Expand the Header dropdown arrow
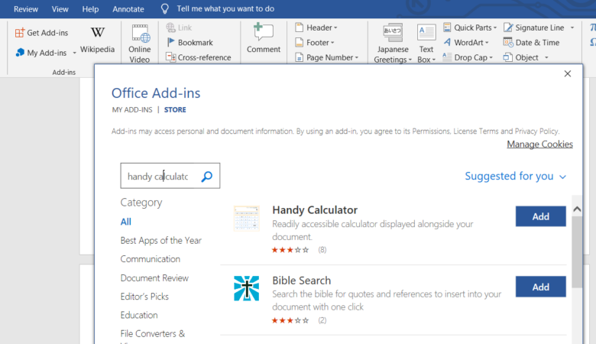This screenshot has width=596, height=344. coord(335,28)
